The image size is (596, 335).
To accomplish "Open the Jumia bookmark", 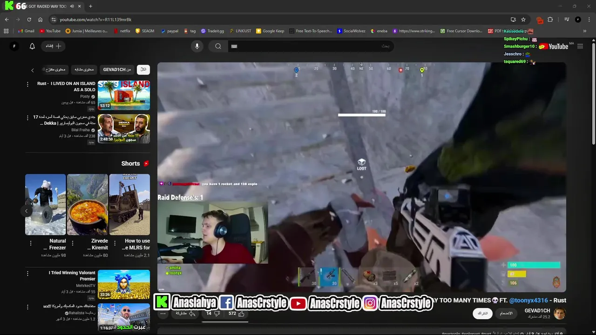I will click(x=87, y=31).
